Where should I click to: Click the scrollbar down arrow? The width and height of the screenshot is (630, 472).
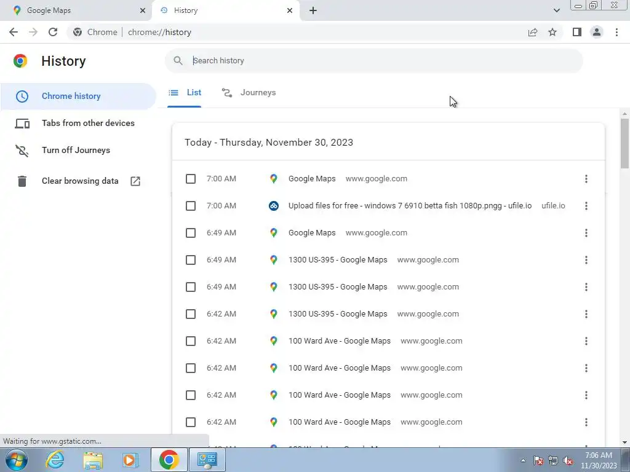coord(624,442)
